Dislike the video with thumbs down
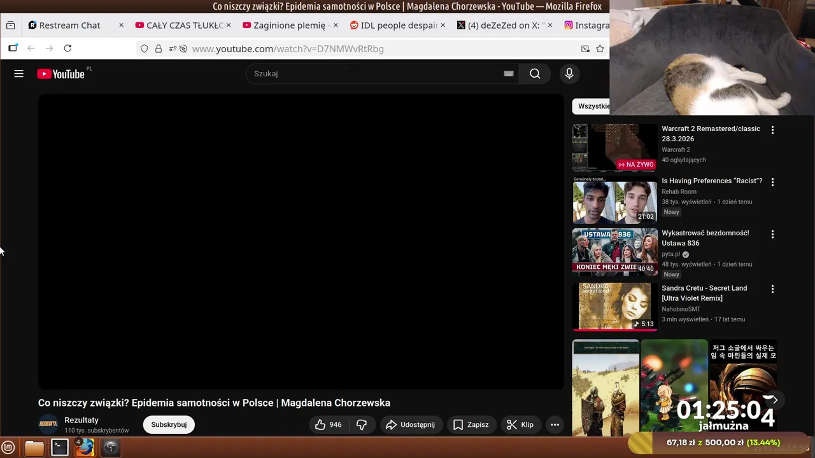Image resolution: width=815 pixels, height=458 pixels. click(x=362, y=425)
